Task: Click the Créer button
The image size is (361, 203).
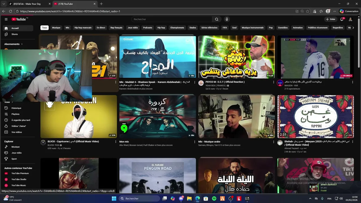Action: coord(331,19)
